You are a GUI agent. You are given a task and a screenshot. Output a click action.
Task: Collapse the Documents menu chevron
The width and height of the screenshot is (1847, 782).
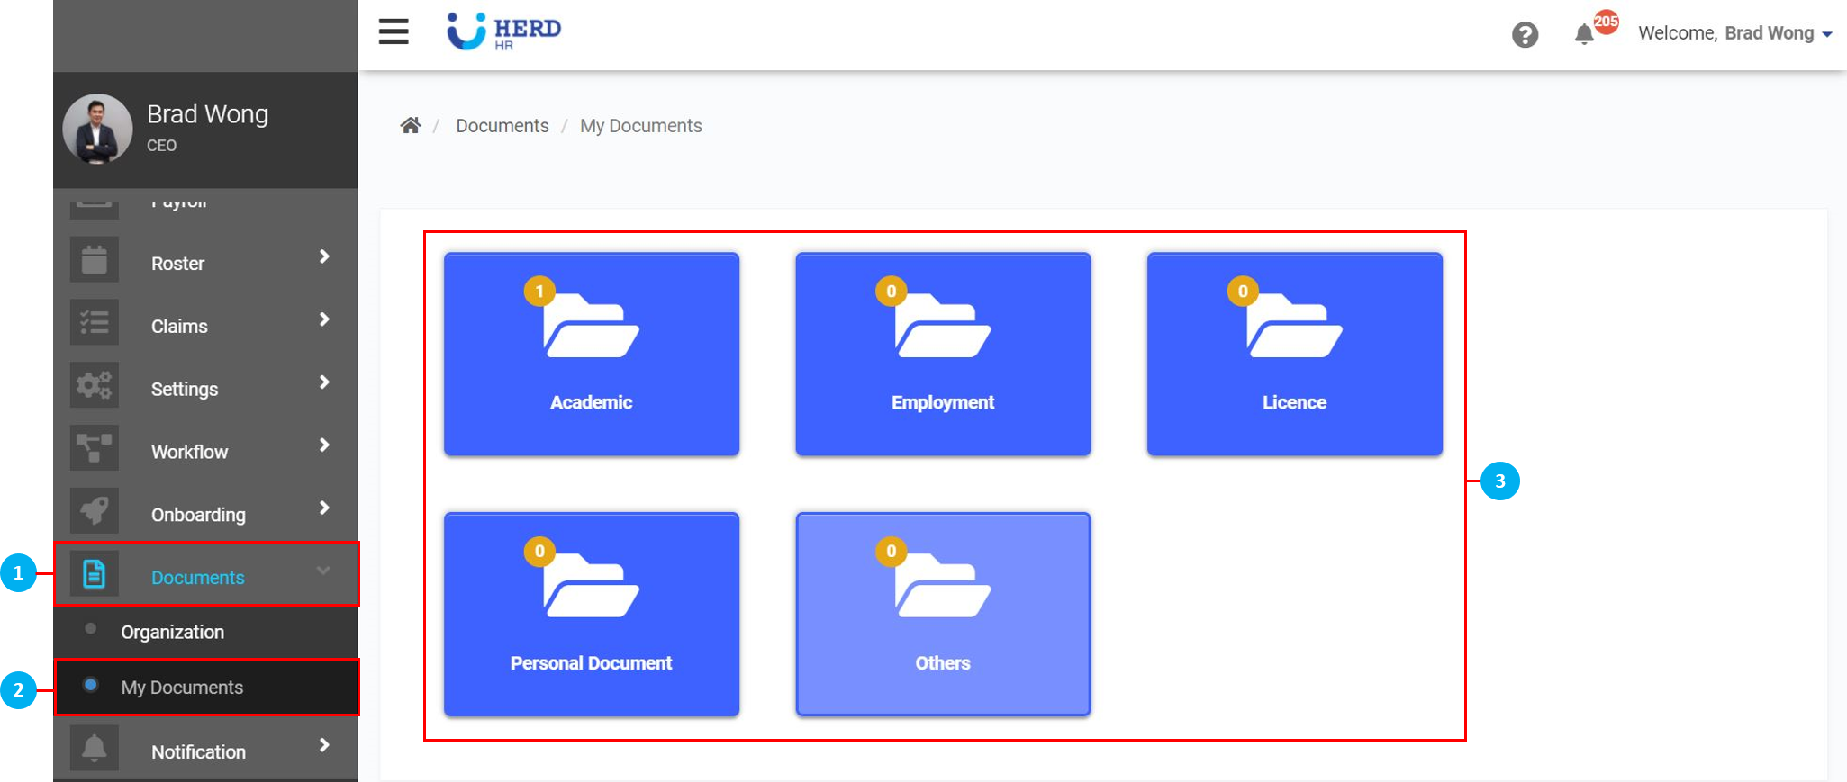(x=323, y=571)
